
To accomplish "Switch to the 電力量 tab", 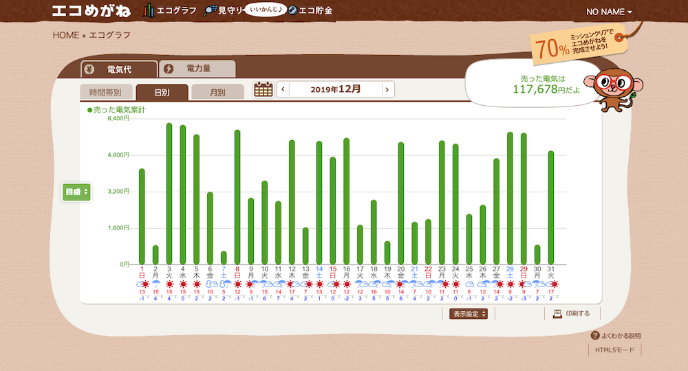I will (197, 69).
